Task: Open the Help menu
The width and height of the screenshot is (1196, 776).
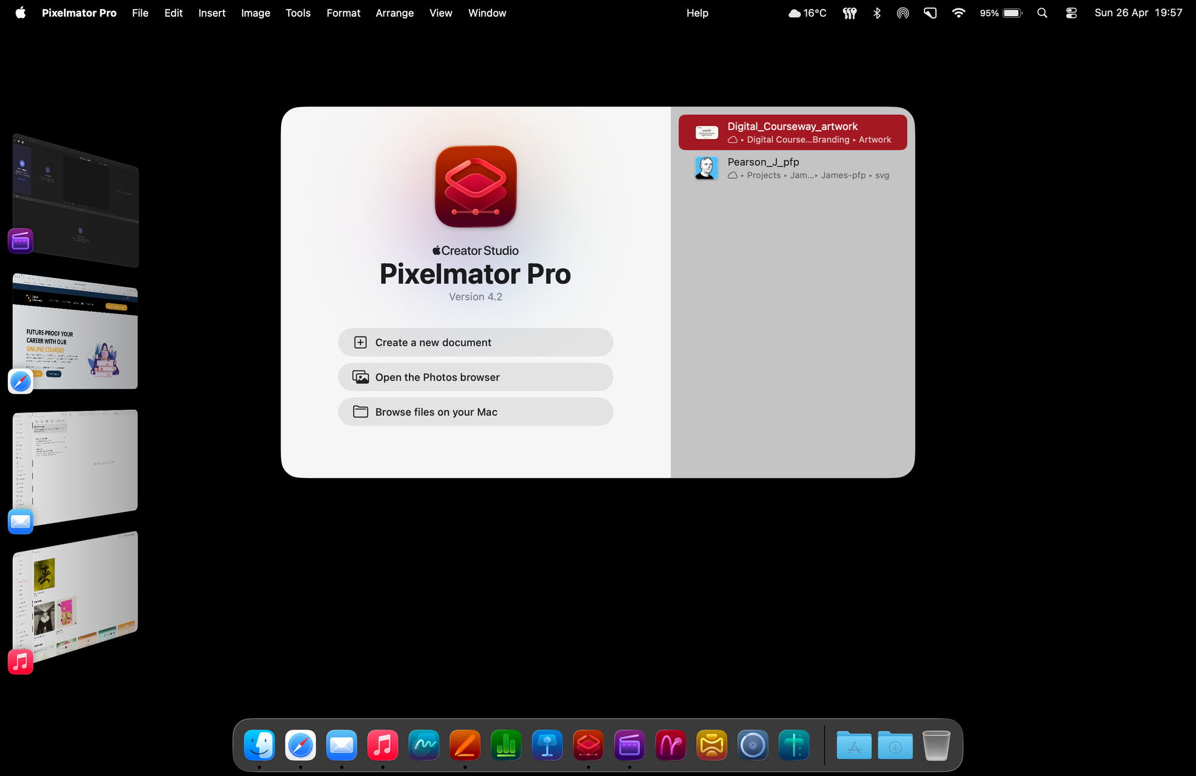Action: [697, 13]
